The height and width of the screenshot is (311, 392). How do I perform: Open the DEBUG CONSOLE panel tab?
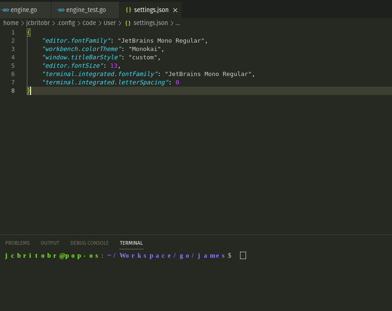[89, 242]
